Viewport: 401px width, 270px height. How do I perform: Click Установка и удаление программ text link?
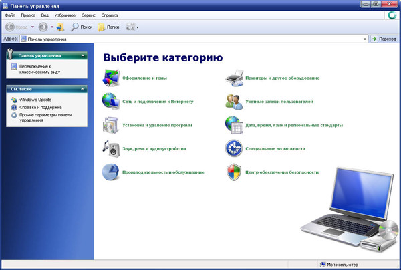157,125
